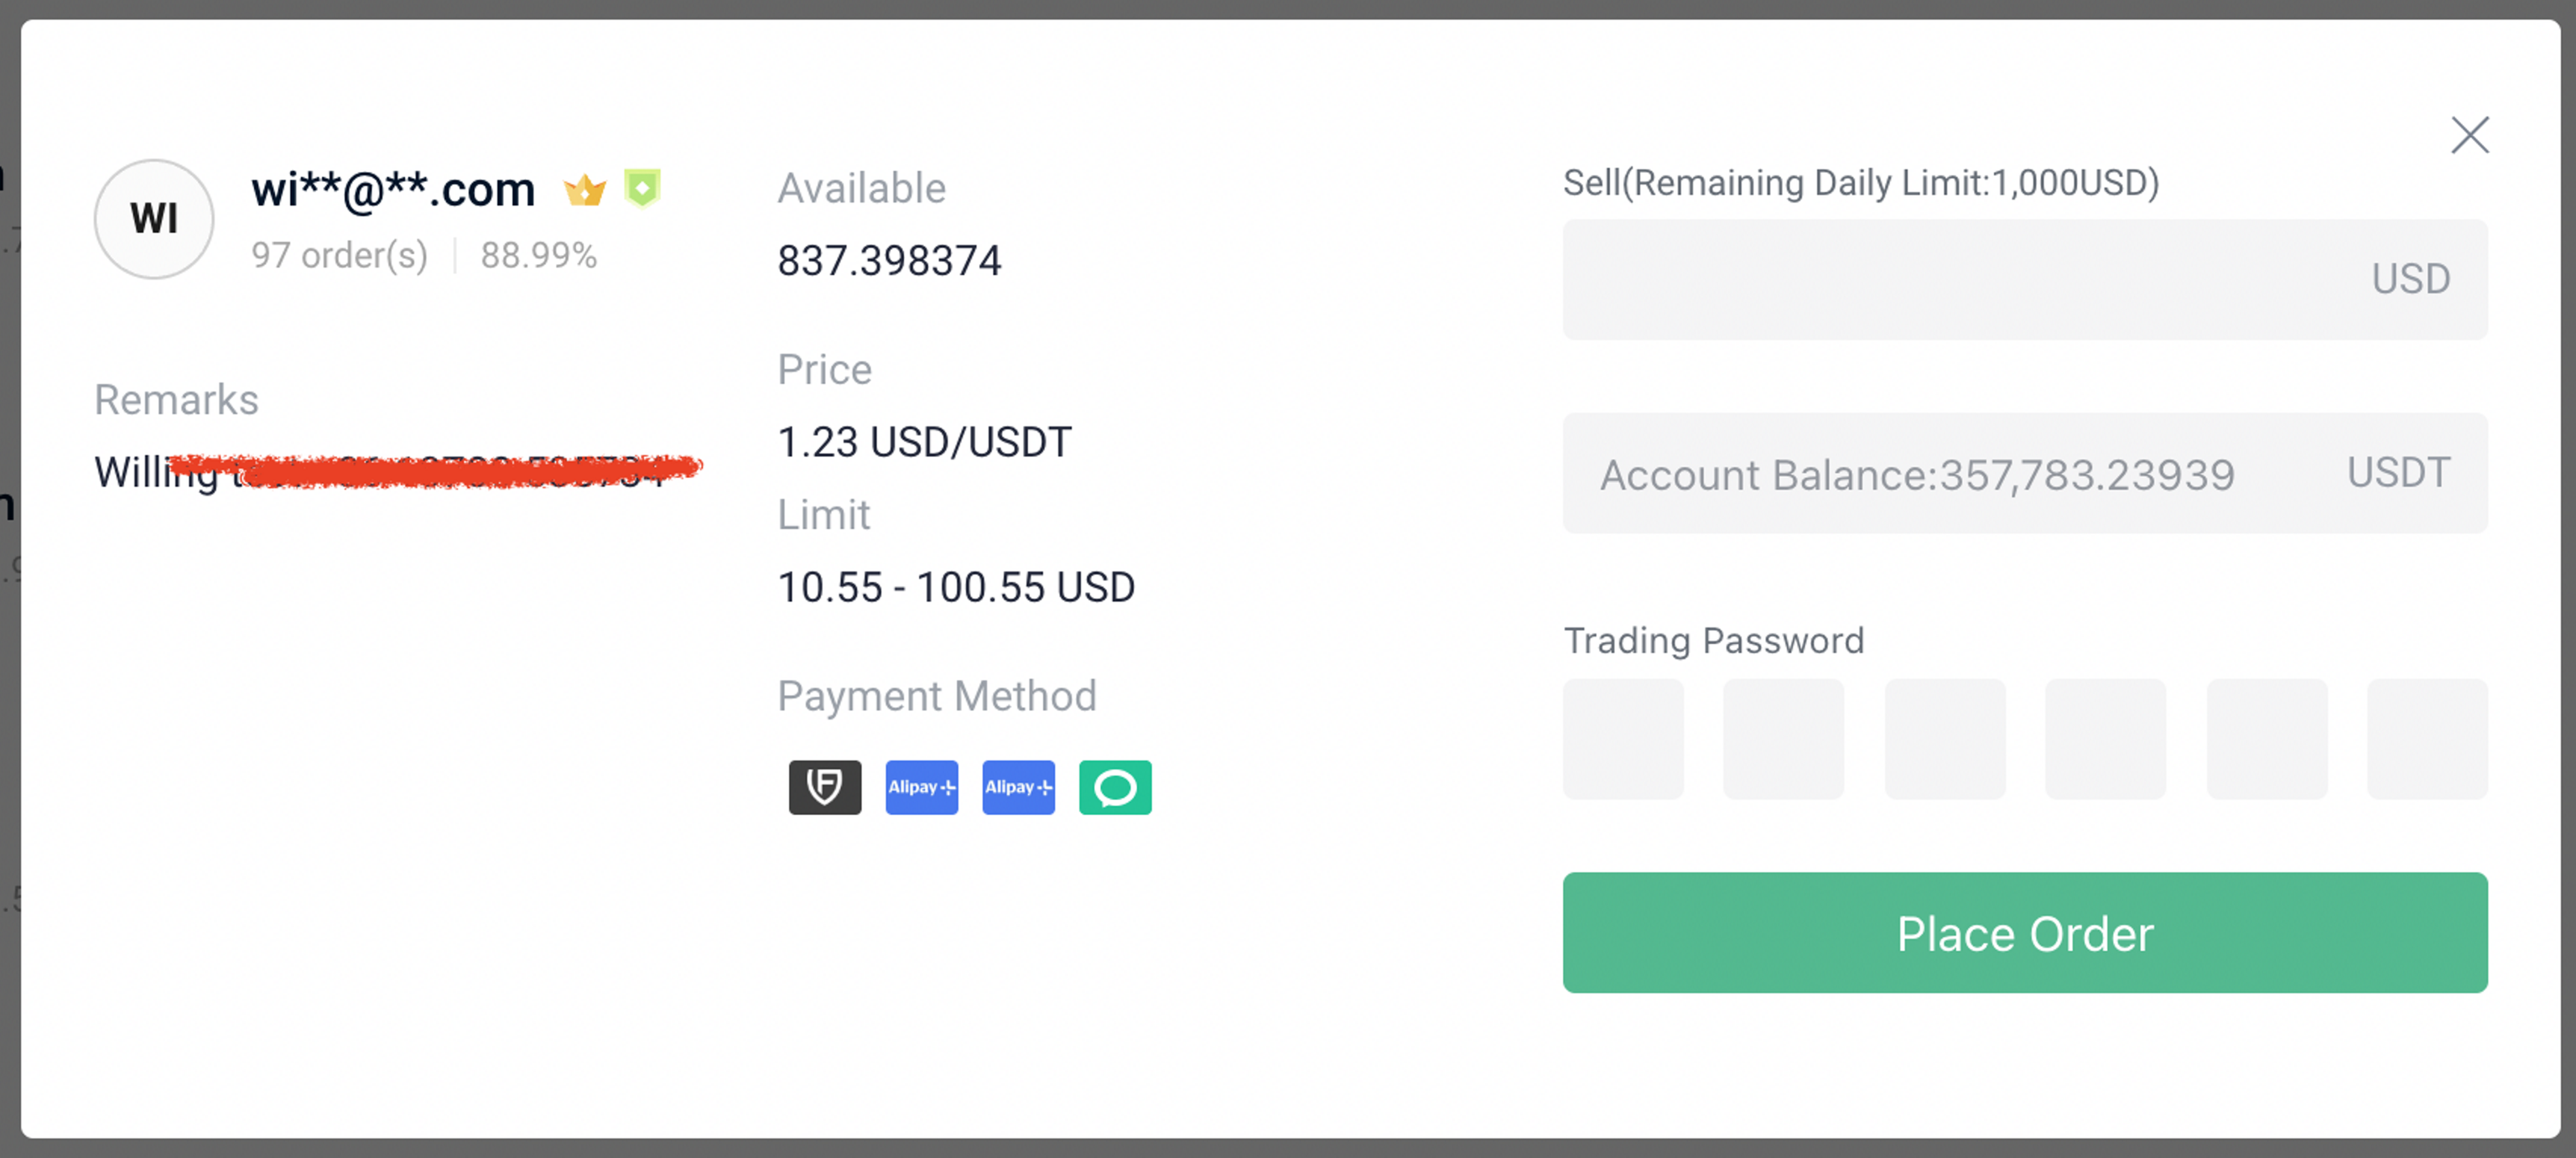2576x1158 pixels.
Task: Click the WI merchant avatar circle
Action: click(x=154, y=219)
